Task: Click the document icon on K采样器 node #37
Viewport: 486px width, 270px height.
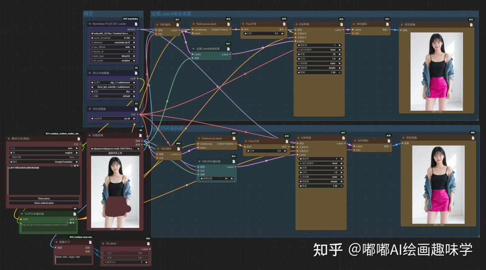Action: 343,138
